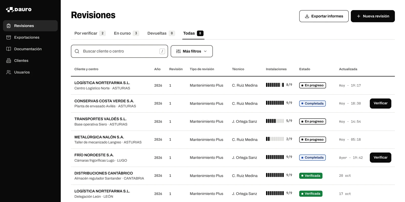
Task: Switch to En curso tab
Action: [x=126, y=33]
